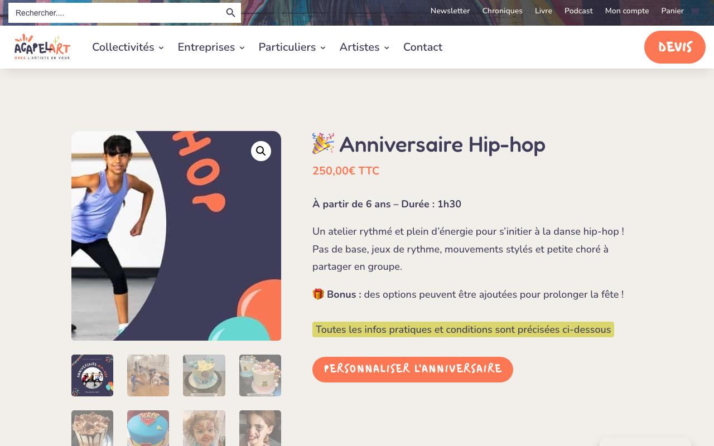Expand the Entreprises dropdown menu
This screenshot has width=714, height=446.
211,47
